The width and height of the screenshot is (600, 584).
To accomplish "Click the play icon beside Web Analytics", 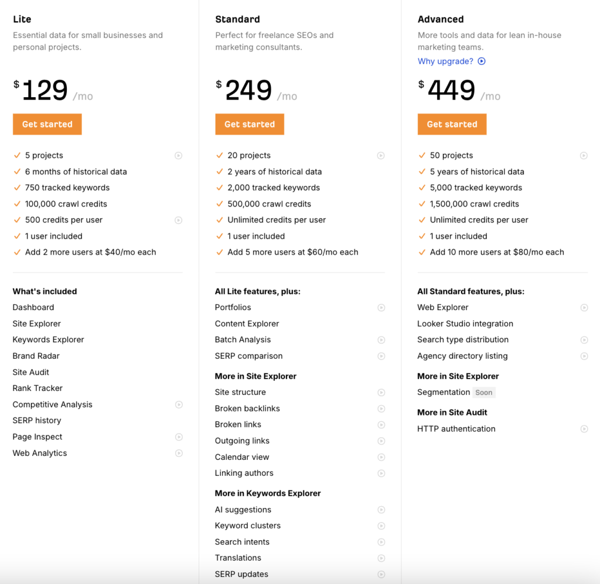I will [x=179, y=453].
